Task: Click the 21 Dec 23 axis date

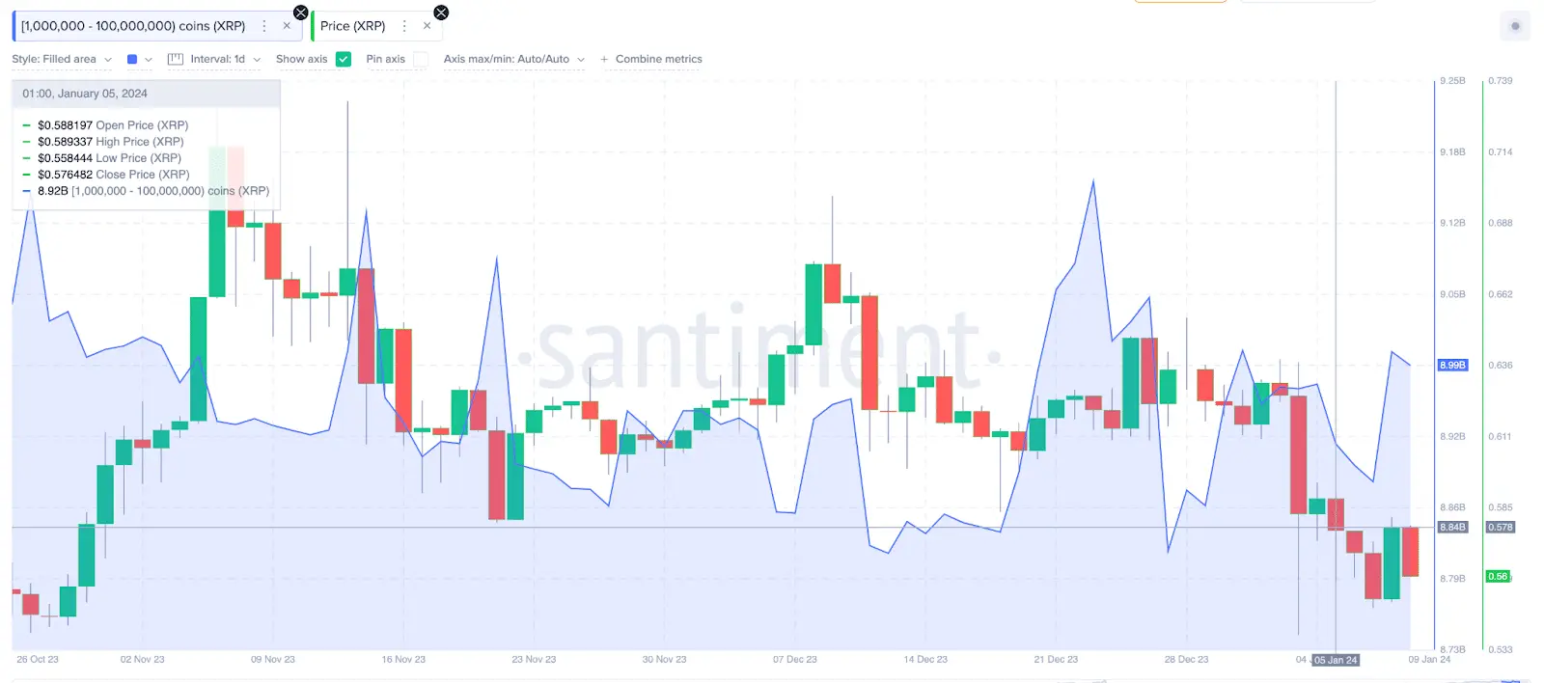Action: point(1056,660)
